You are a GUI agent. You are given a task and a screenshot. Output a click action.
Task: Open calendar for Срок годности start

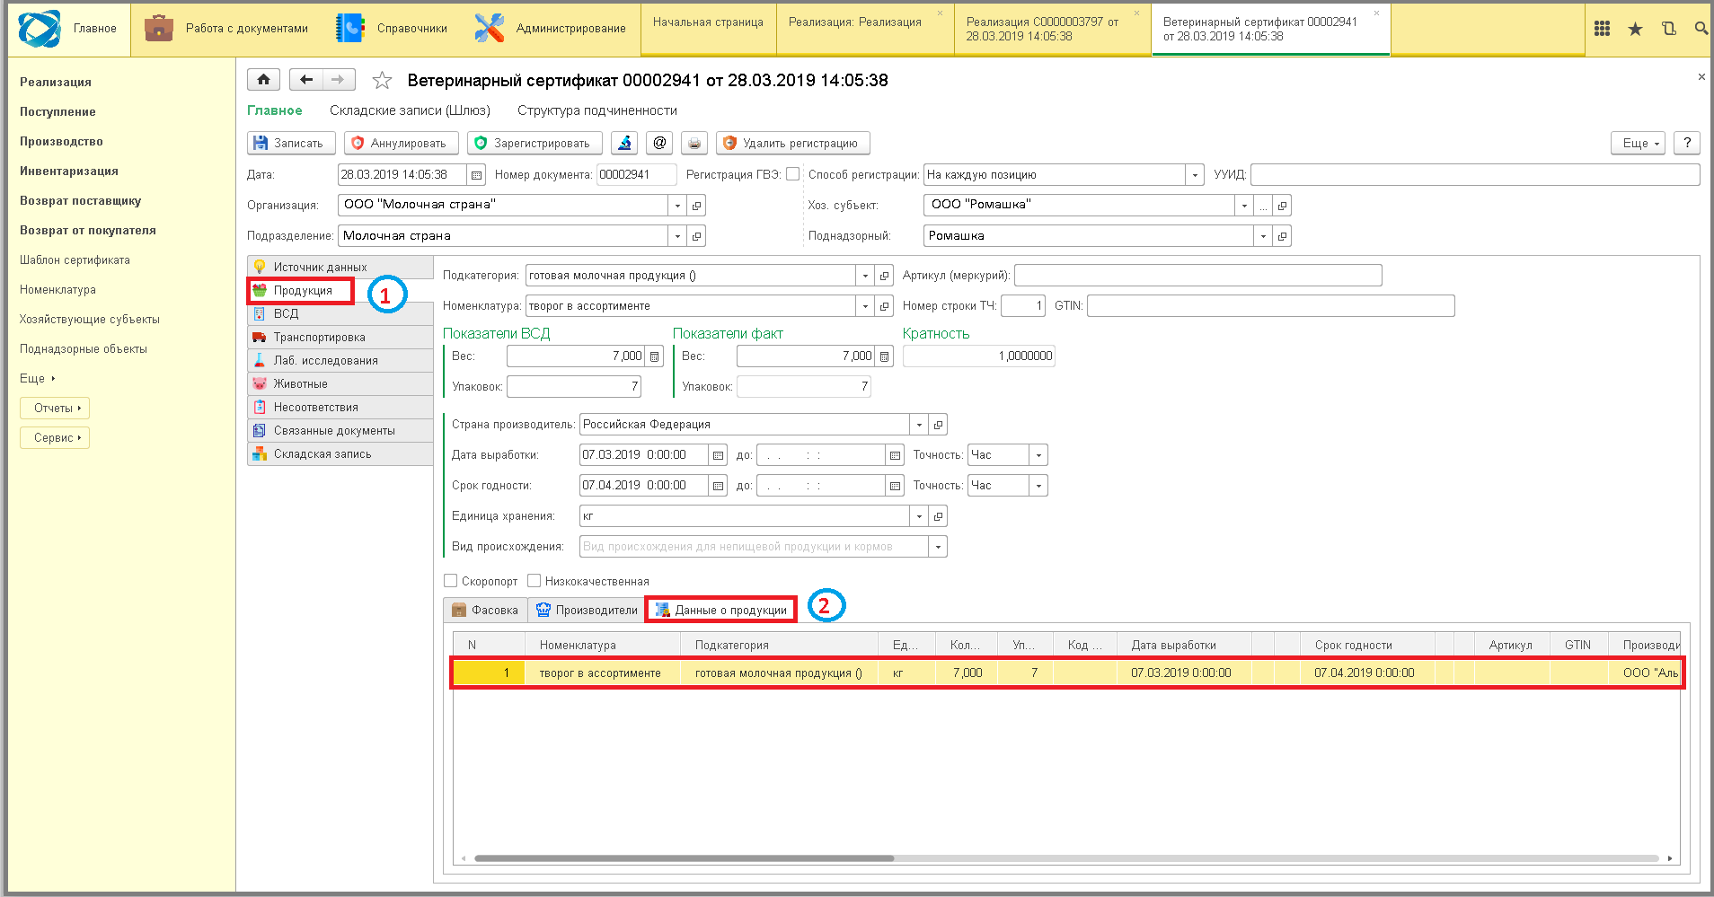click(x=718, y=486)
